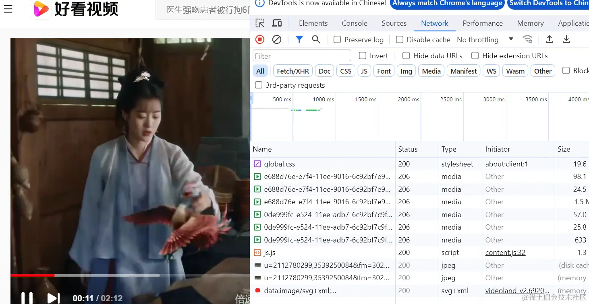
Task: Skip to next video
Action: 54,298
